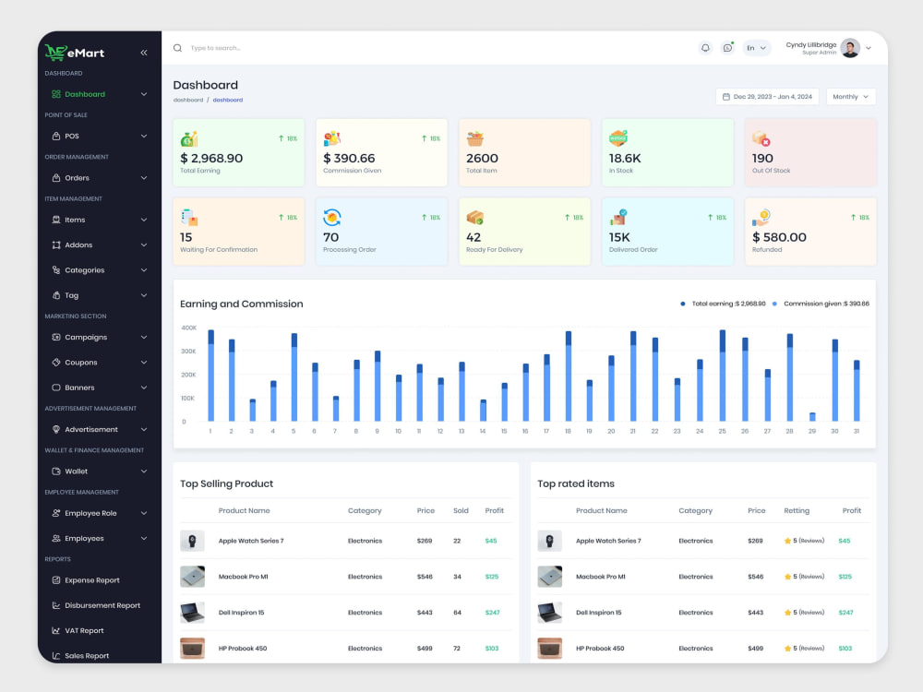Expand the Items menu chevron
This screenshot has width=923, height=692.
(x=144, y=220)
